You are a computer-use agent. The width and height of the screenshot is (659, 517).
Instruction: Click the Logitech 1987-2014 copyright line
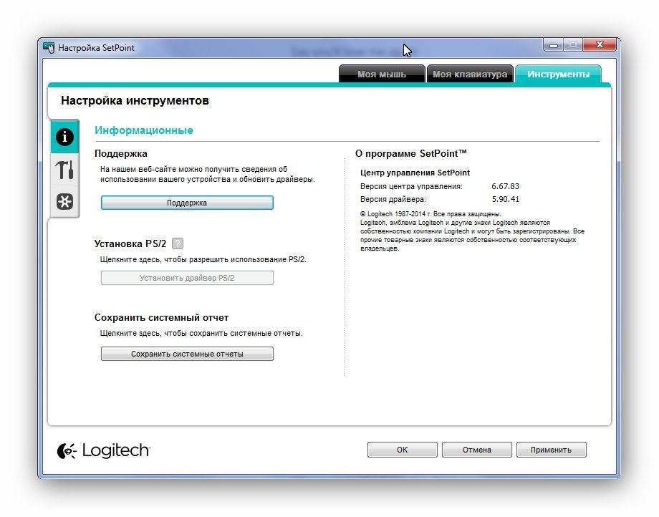[430, 214]
